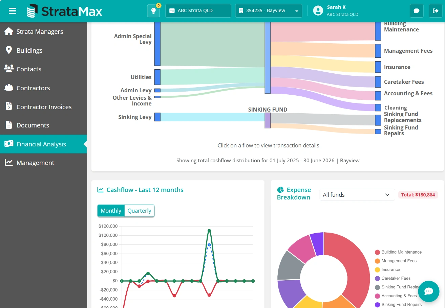
Task: Switch cashflow chart to Monthly view
Action: 111,211
